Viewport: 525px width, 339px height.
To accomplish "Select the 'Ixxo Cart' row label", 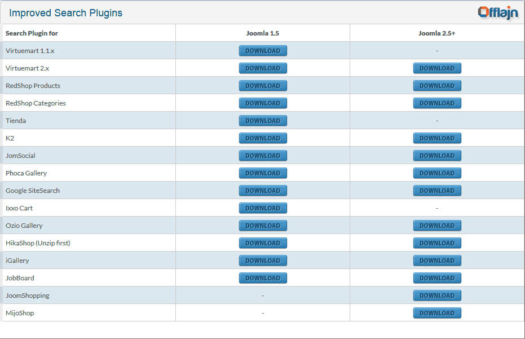I will coord(19,208).
